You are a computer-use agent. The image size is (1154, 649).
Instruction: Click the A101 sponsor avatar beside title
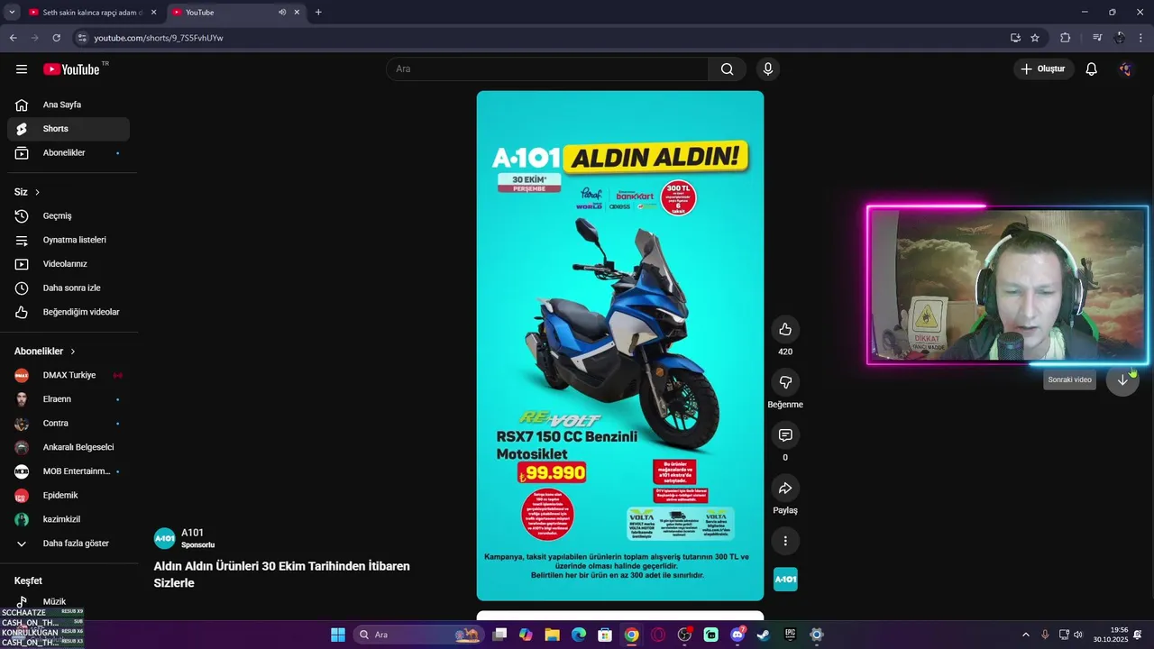tap(165, 538)
